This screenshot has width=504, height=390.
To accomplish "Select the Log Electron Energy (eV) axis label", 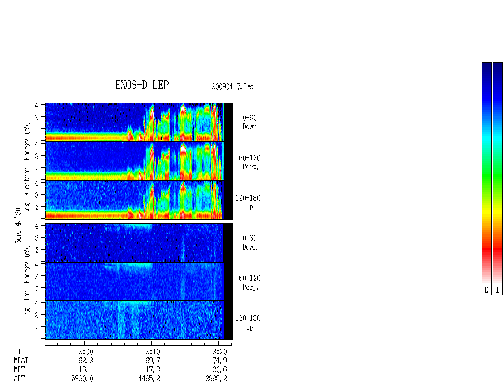I will pos(27,168).
